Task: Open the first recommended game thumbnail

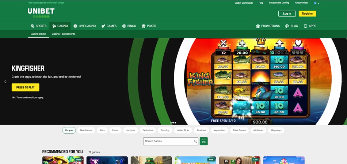Action: coord(63,160)
